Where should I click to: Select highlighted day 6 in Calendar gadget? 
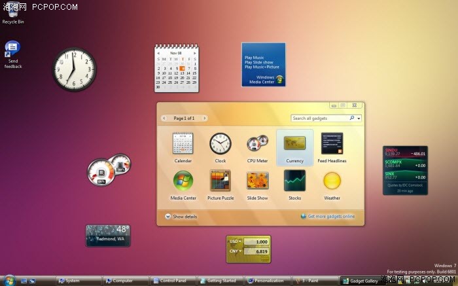[x=183, y=68]
